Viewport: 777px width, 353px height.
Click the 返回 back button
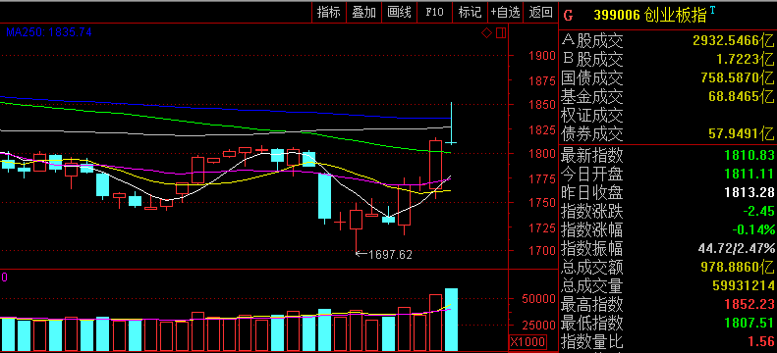(x=540, y=13)
